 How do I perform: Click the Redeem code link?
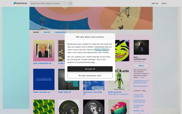click(x=139, y=111)
